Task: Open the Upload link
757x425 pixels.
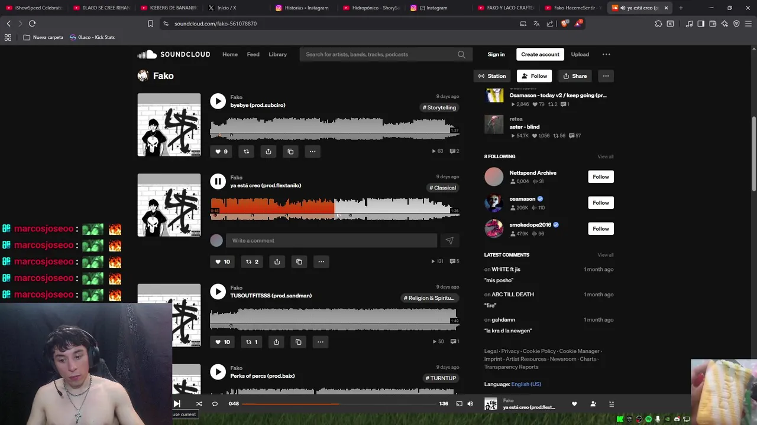Action: click(580, 54)
